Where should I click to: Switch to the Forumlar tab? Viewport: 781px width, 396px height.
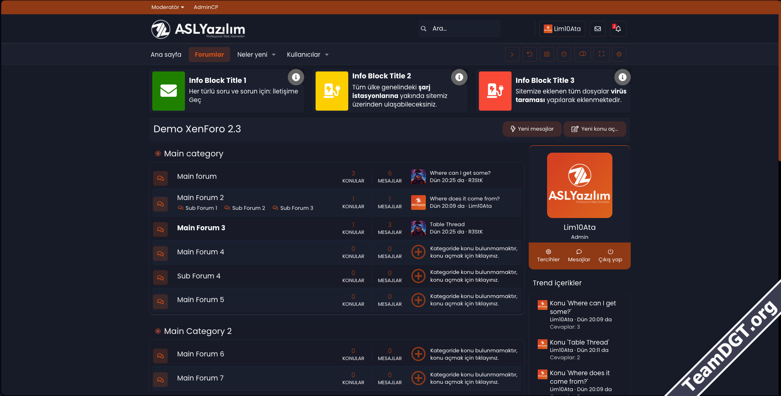209,55
